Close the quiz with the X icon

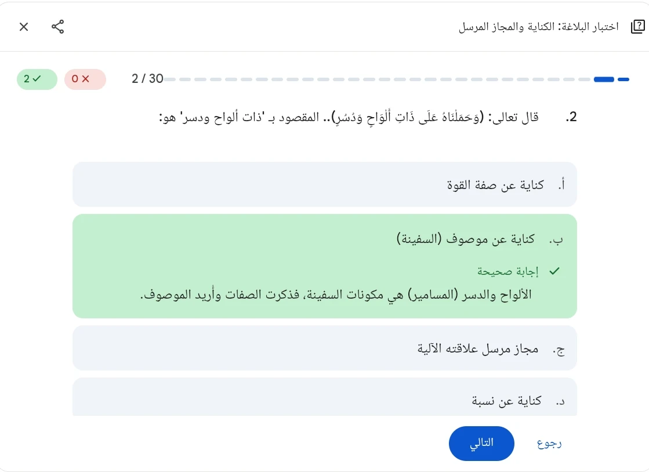(24, 27)
